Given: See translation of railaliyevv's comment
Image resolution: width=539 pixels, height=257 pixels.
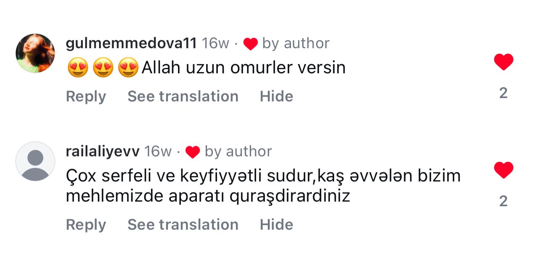Looking at the screenshot, I should click(x=183, y=225).
